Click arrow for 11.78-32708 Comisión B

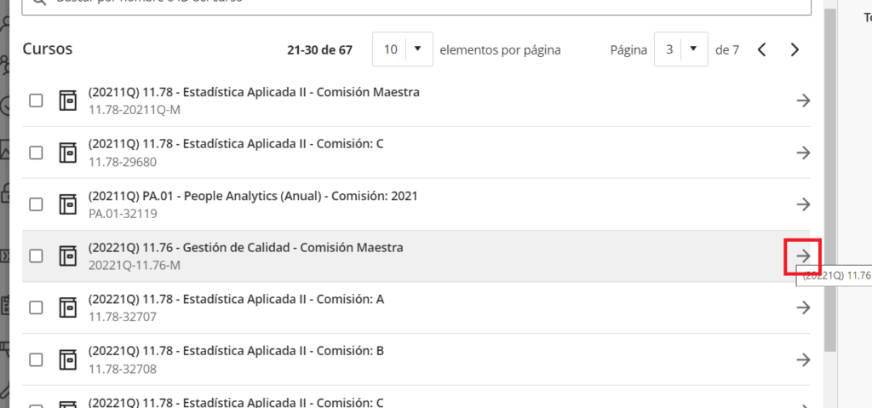803,359
